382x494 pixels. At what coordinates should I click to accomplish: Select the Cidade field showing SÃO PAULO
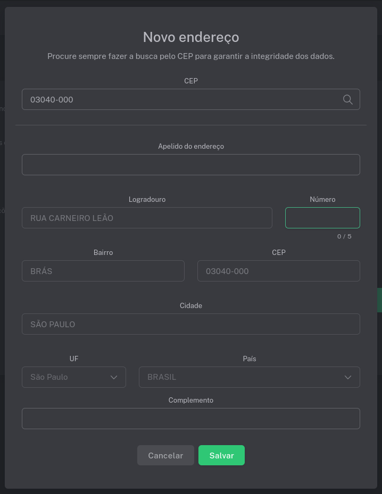coord(190,324)
